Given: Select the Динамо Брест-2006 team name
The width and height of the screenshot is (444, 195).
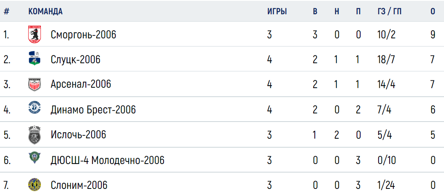Looking at the screenshot, I should [x=94, y=109].
